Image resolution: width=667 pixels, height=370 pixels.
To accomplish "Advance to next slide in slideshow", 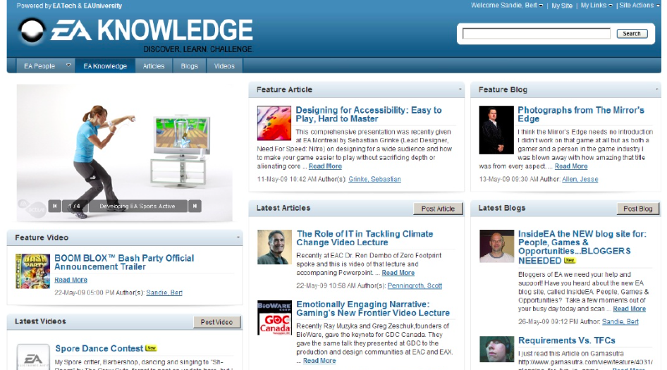I will [x=195, y=206].
